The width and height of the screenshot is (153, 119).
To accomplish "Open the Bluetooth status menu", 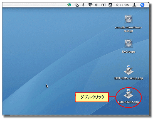I will pyautogui.click(x=83, y=5).
